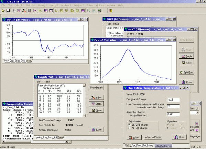The width and height of the screenshot is (206, 149).
Task: Click Amount of Change field showing -8.461
Action: pos(173,114)
